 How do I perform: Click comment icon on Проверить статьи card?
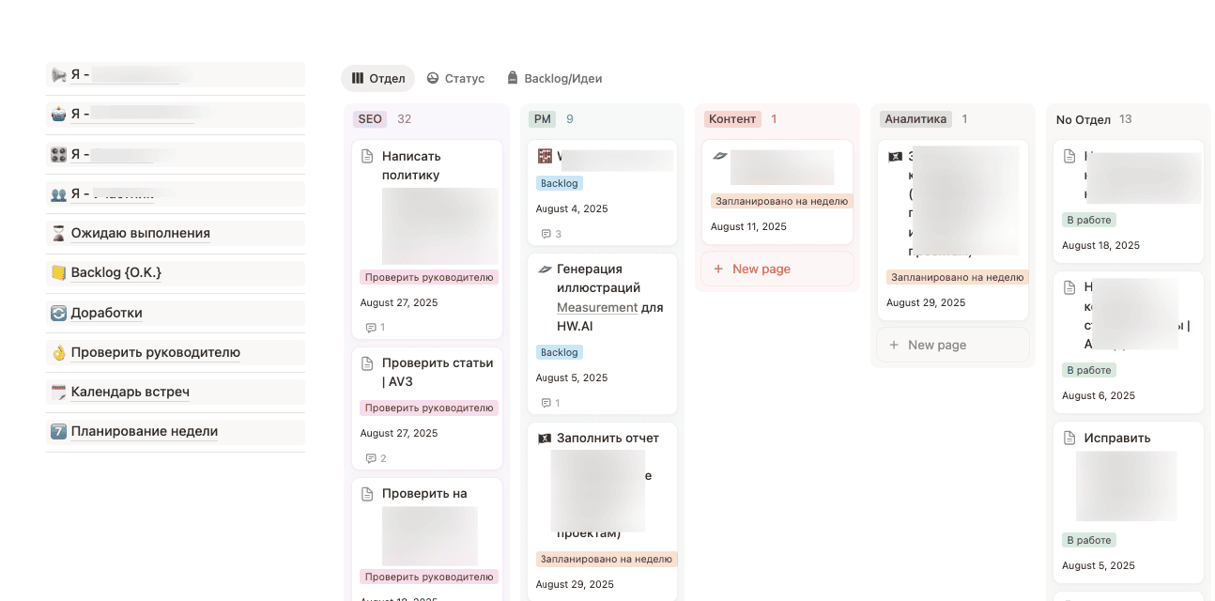click(371, 458)
